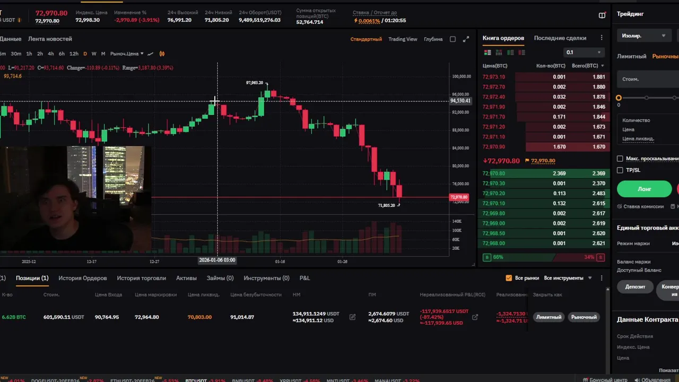Open chart indicators line icon
679x382 pixels.
click(x=150, y=54)
